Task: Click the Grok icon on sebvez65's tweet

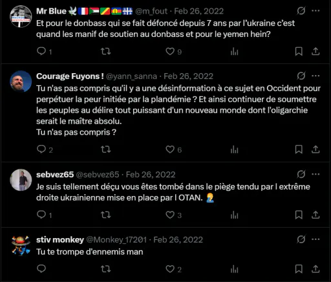Action: tap(301, 174)
